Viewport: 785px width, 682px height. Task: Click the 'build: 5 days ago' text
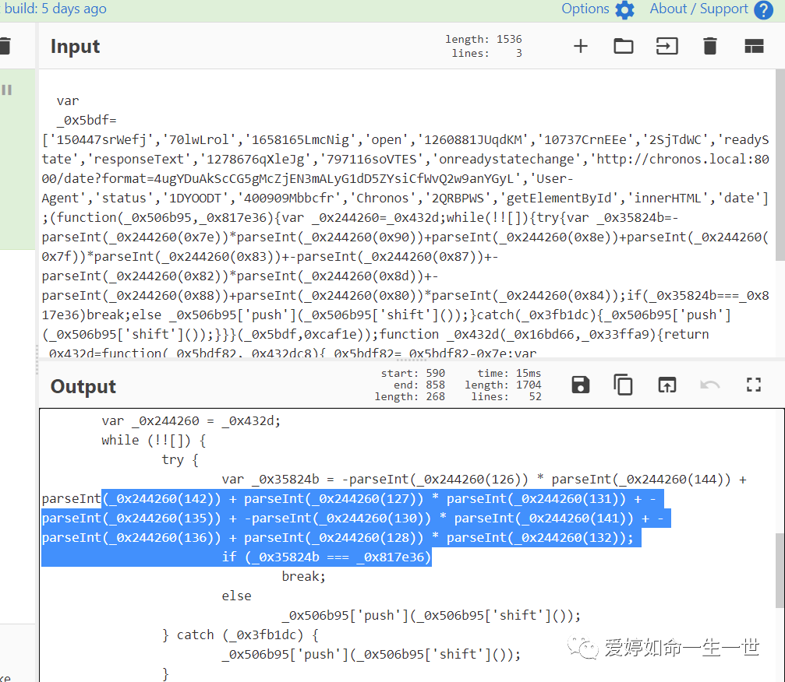click(54, 9)
